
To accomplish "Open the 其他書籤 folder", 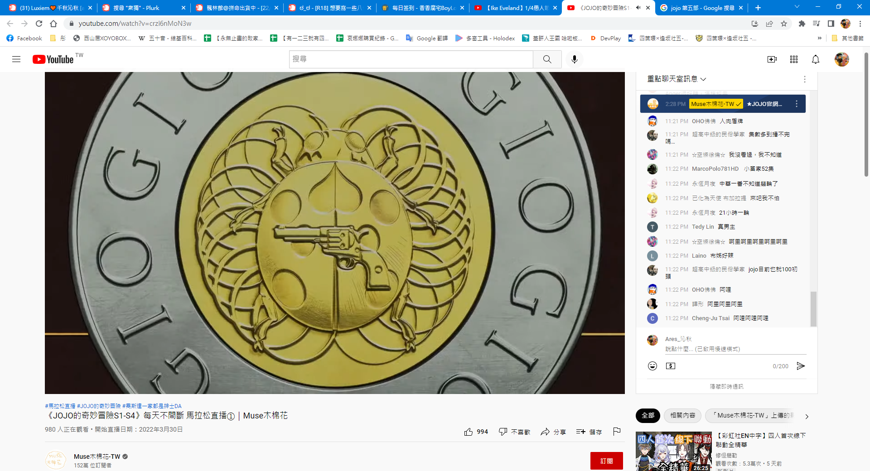I will tap(847, 38).
